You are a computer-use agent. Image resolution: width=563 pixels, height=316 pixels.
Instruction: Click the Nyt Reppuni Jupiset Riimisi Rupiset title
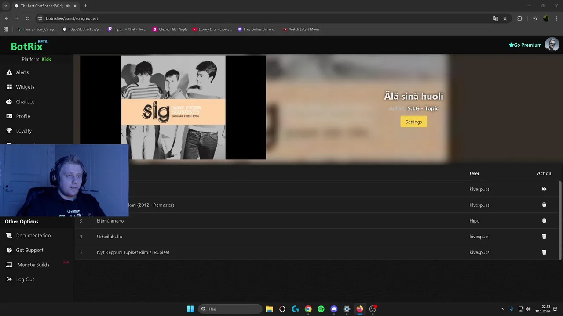[x=133, y=252]
